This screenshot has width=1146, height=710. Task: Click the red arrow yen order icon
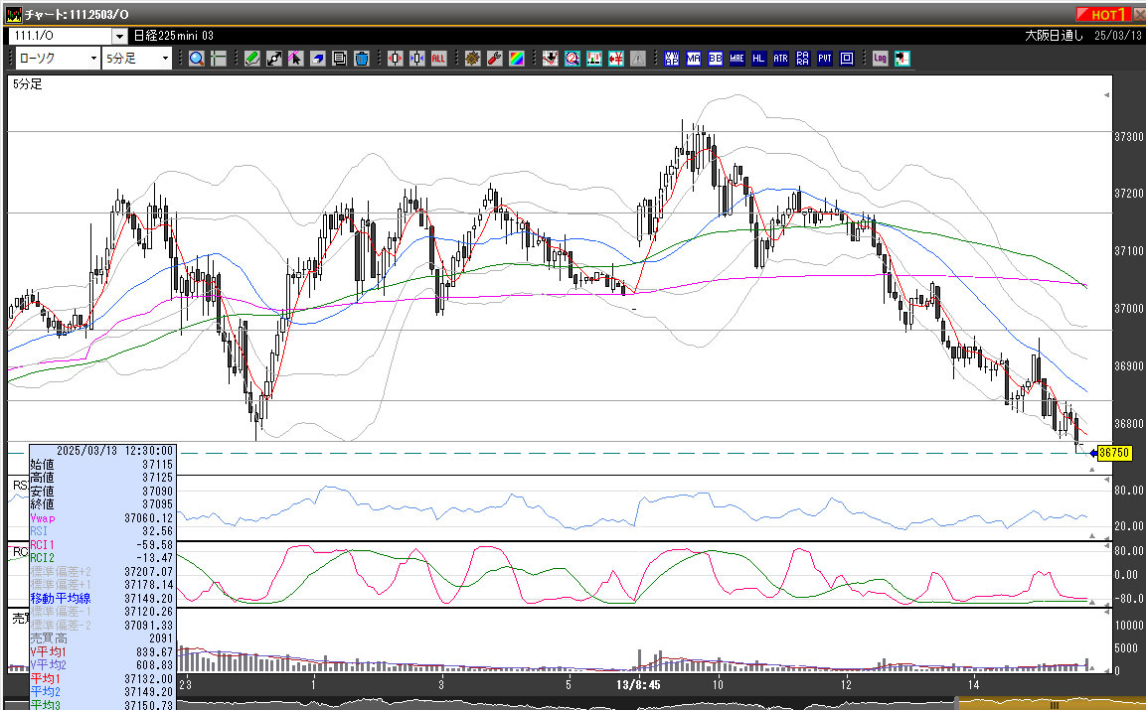tap(616, 59)
